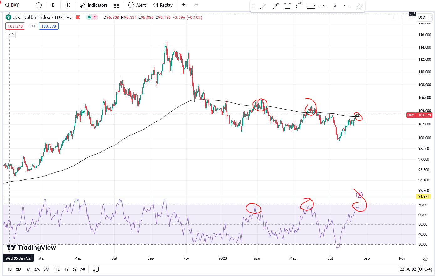Viewport: 435px width, 276px height.
Task: Click the 70.00 RSI scale label
Action: (x=423, y=205)
